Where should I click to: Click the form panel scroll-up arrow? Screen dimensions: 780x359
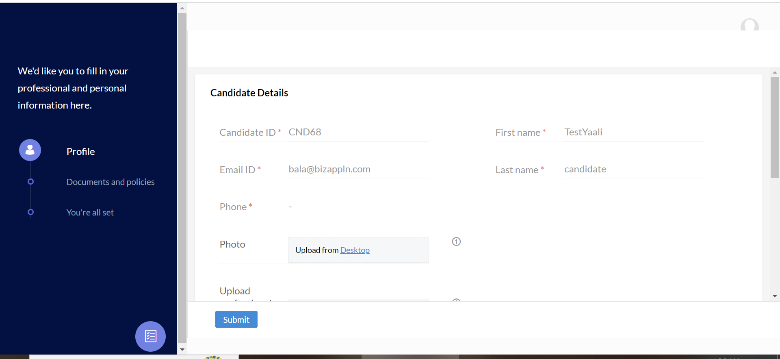coord(775,72)
